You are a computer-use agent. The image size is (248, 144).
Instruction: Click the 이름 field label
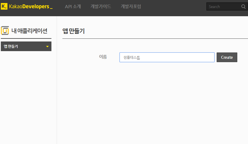pyautogui.click(x=103, y=57)
